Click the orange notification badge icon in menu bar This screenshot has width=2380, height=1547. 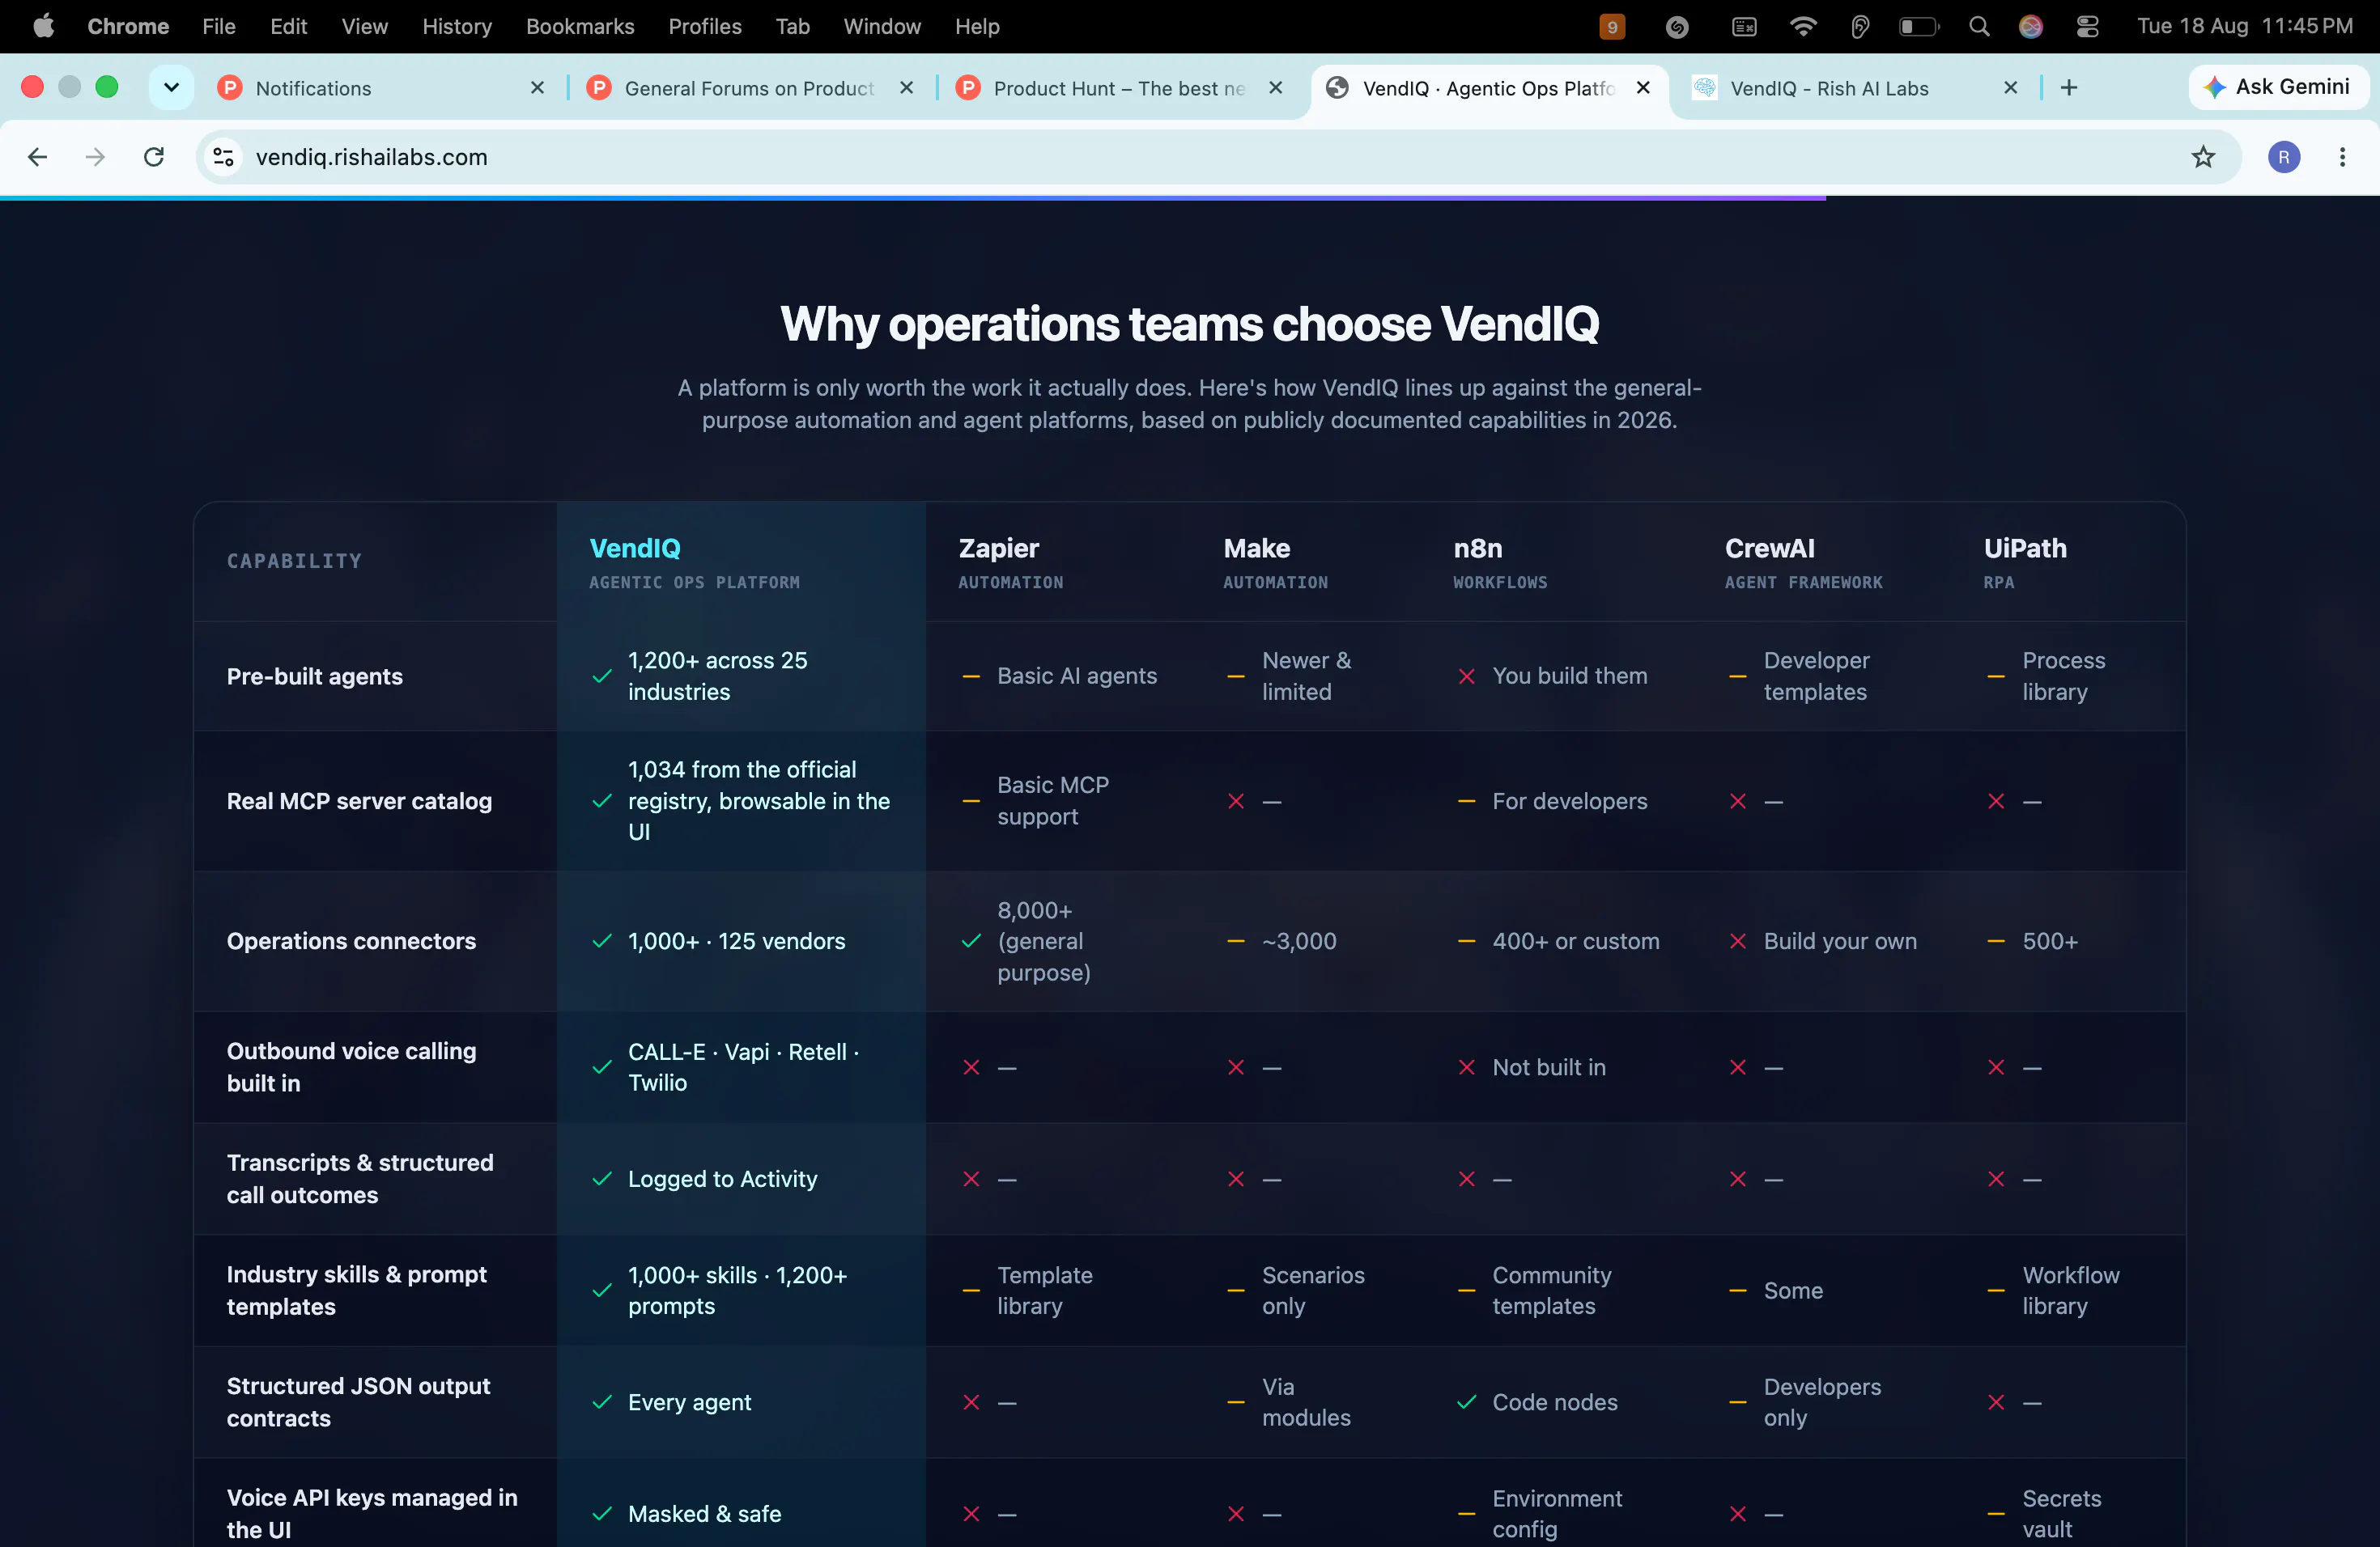[x=1612, y=27]
